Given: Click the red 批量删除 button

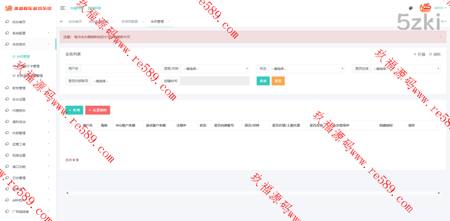Looking at the screenshot, I should (98, 110).
